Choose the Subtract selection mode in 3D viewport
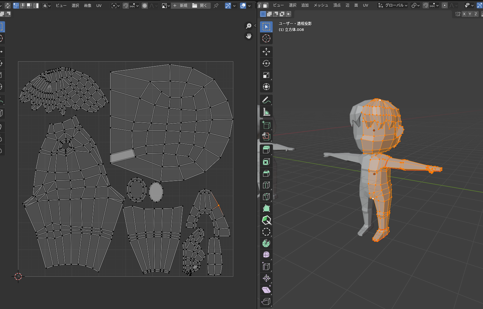This screenshot has width=483, height=309. 276,14
